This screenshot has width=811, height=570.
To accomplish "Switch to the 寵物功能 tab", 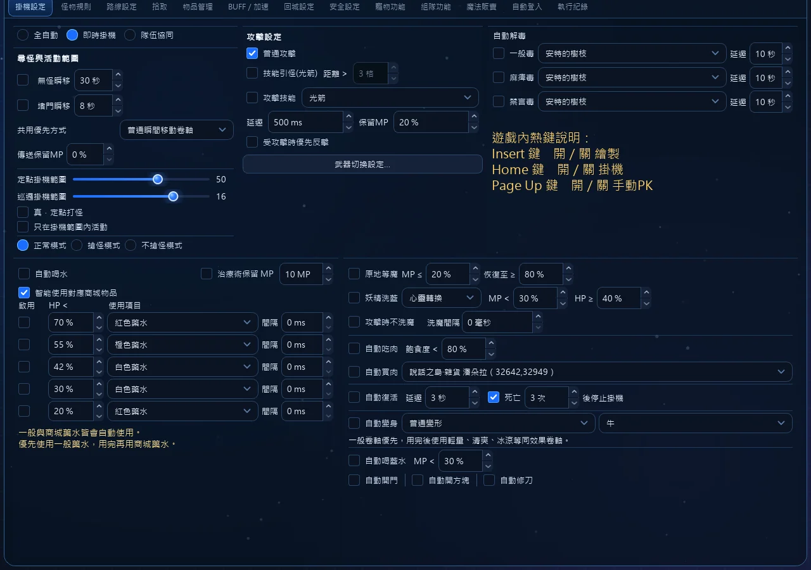I will pyautogui.click(x=390, y=7).
